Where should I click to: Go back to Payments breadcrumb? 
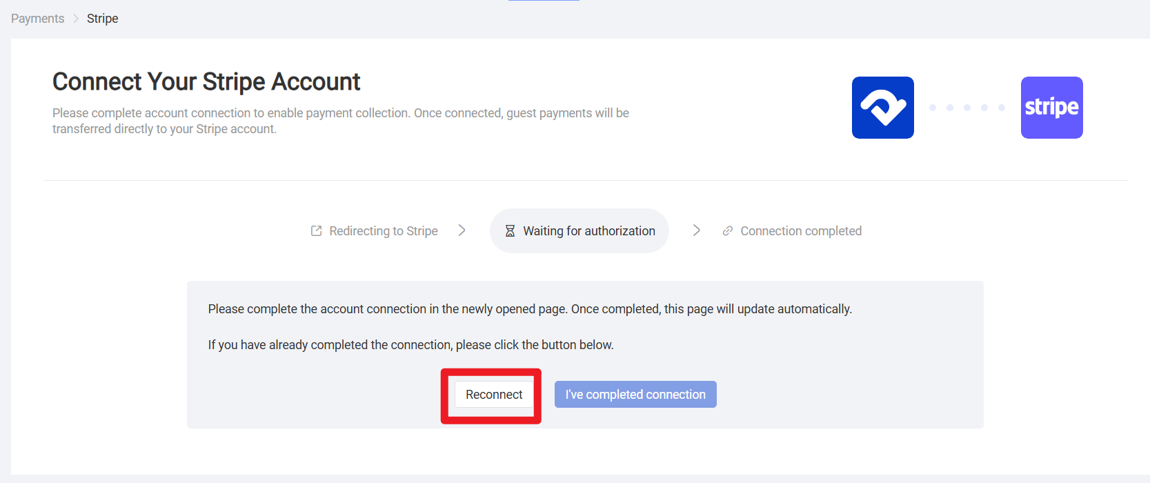(x=38, y=19)
